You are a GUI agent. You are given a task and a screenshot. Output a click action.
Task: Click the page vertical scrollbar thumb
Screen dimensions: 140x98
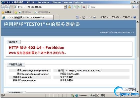(137, 40)
